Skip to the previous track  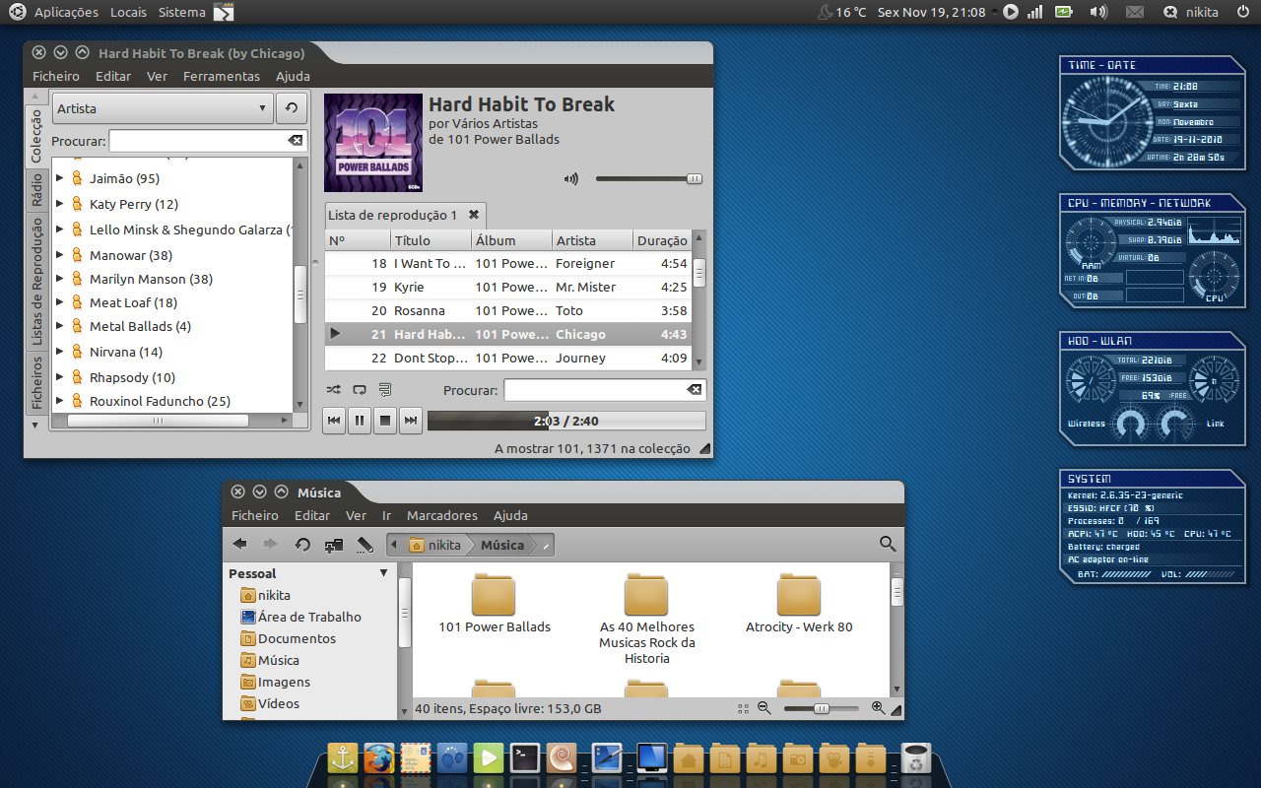click(334, 421)
